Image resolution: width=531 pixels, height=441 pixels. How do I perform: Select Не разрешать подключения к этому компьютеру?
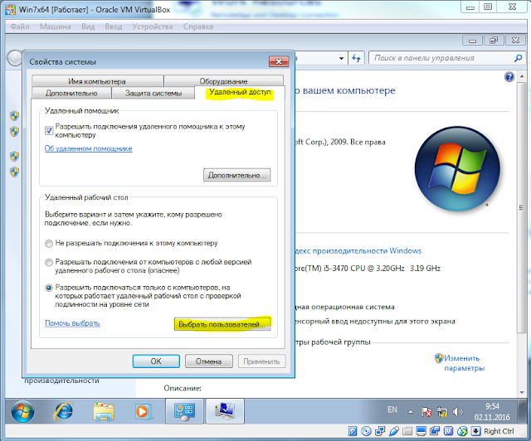pyautogui.click(x=49, y=244)
